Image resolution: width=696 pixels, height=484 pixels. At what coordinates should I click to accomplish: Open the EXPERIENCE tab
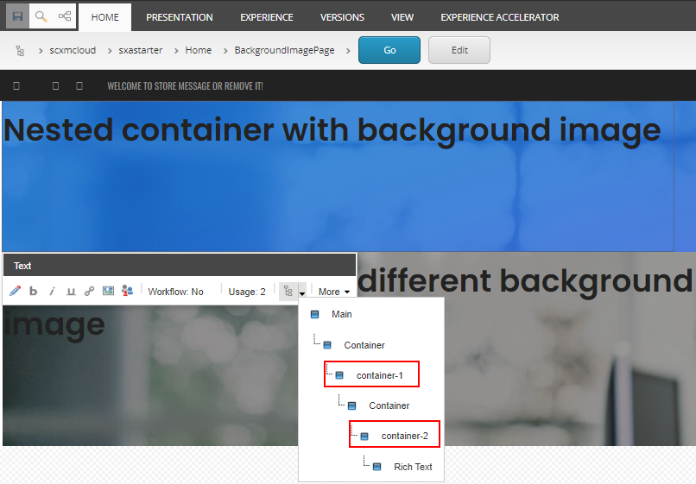(266, 17)
